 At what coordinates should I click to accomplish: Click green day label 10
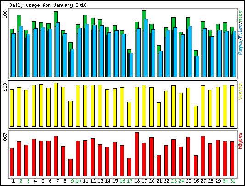coord(78,181)
